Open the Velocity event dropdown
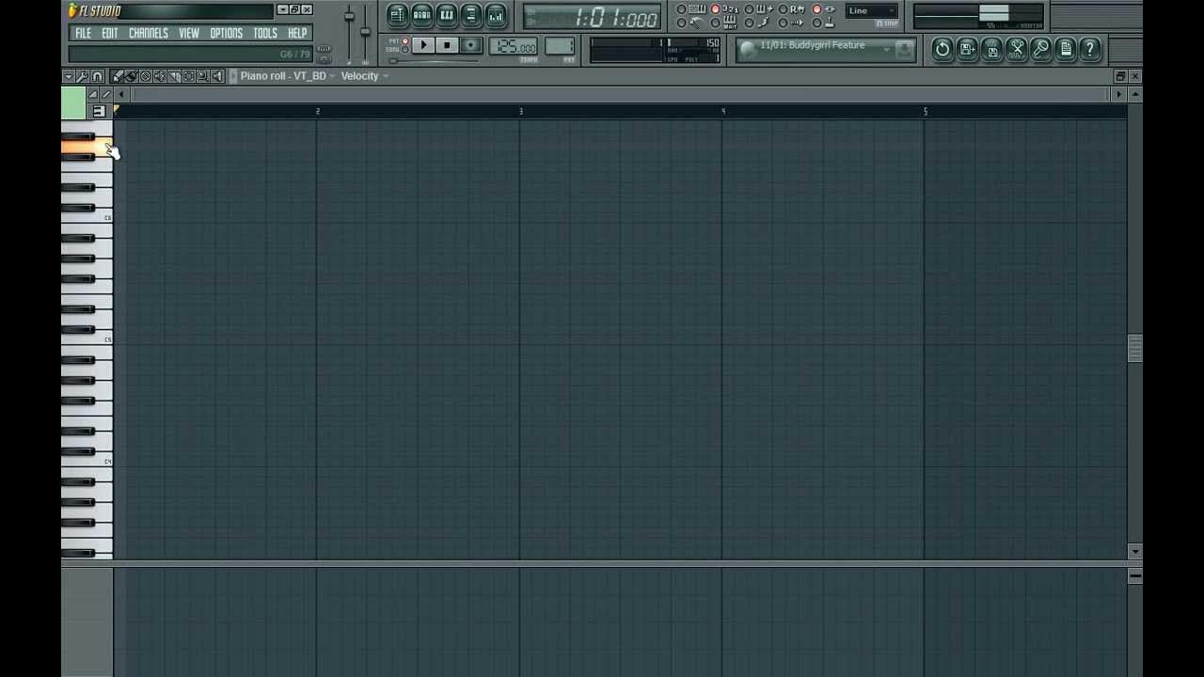This screenshot has width=1204, height=677. coord(364,76)
